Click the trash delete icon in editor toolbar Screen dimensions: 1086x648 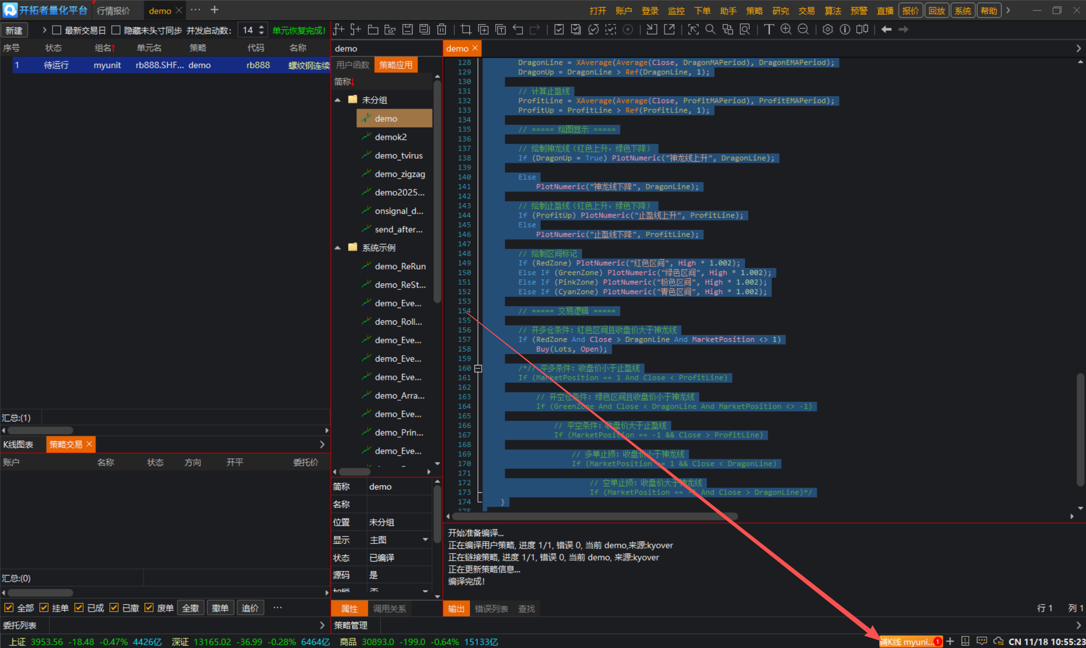tap(441, 29)
